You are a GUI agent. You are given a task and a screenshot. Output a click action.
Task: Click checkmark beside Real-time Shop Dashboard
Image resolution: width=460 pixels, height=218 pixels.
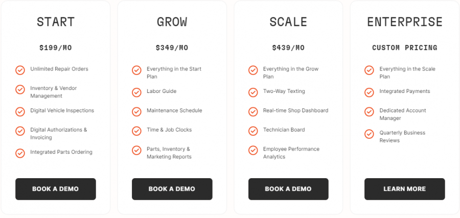point(253,111)
